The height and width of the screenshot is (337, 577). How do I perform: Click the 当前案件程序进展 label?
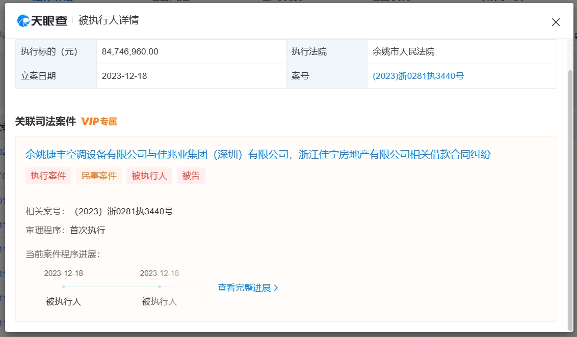(63, 255)
